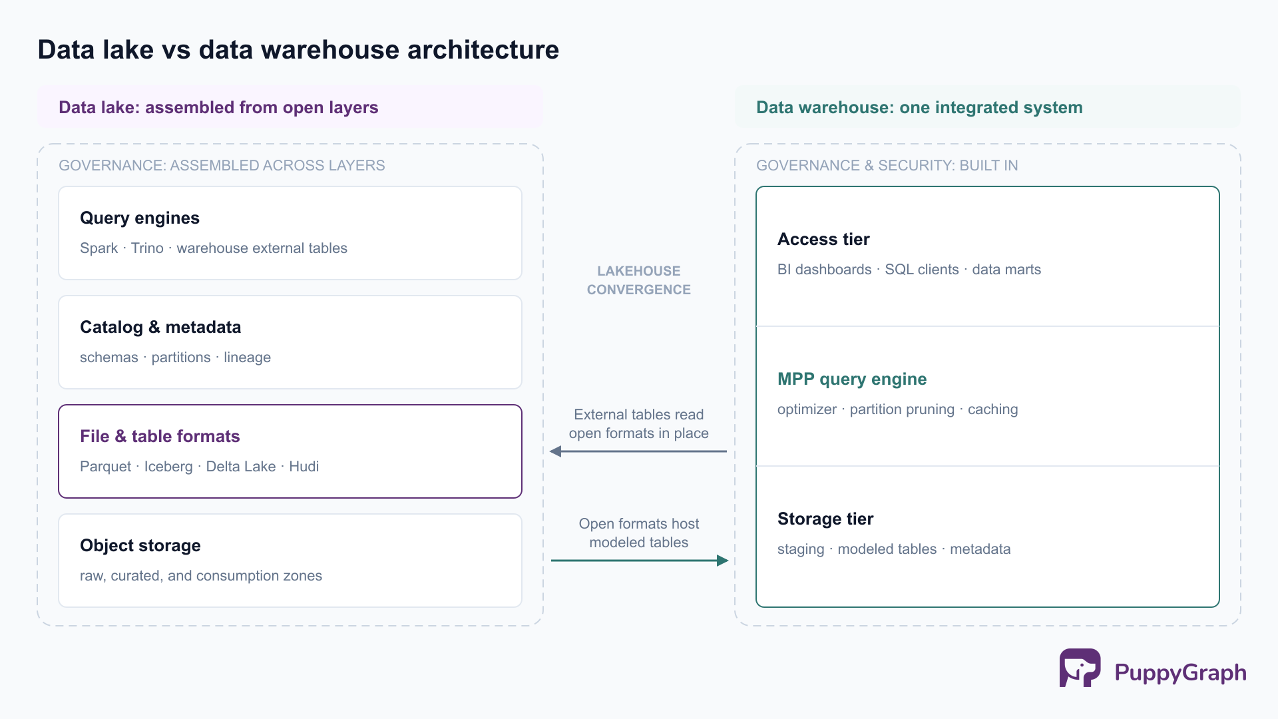Click the 'LAKEHOUSE CONVERGENCE' label

[639, 280]
